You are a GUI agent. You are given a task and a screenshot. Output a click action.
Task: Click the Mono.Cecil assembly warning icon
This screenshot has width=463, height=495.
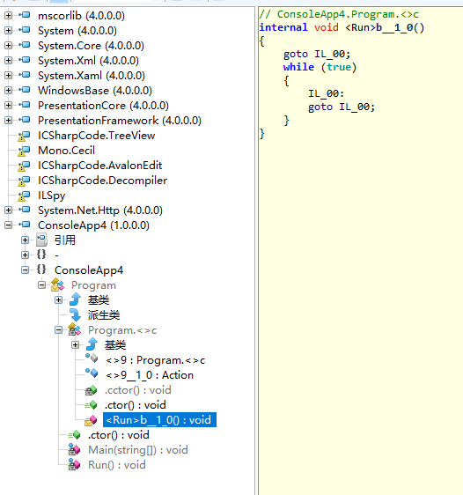pos(24,151)
